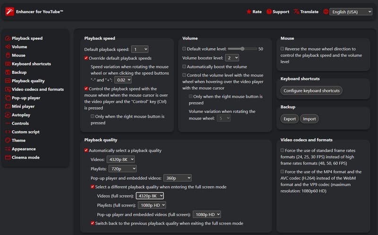
Task: Select Keyboard shortcuts in the sidebar
Action: point(31,64)
